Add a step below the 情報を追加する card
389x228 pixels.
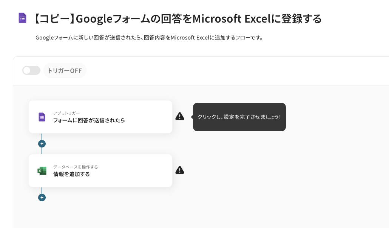click(42, 198)
